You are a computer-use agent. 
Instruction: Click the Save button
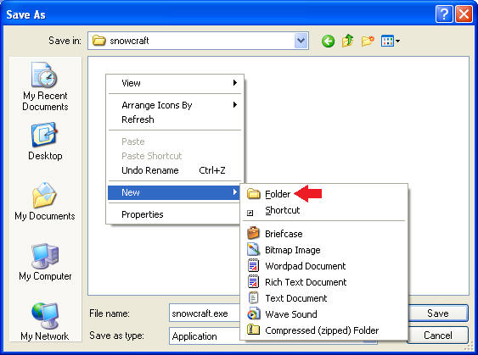(x=438, y=313)
